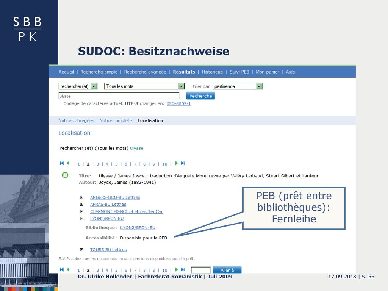Open the Aide menu item

pyautogui.click(x=291, y=72)
